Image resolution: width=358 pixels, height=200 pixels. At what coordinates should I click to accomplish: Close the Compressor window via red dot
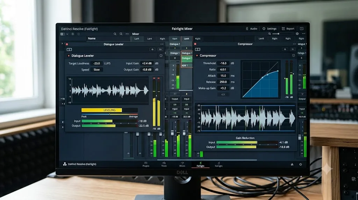[195, 44]
